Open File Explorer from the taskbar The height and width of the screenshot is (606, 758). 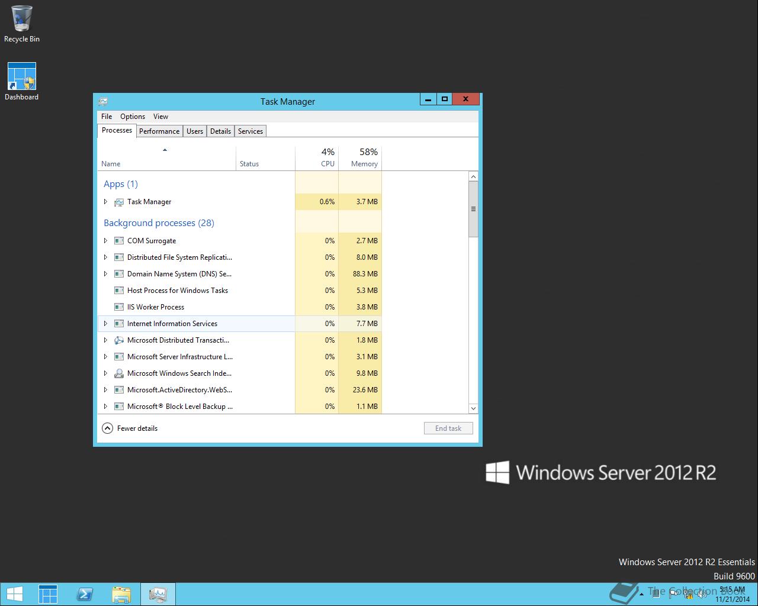point(121,594)
